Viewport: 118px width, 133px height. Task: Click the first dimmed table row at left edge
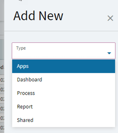pyautogui.click(x=2, y=80)
